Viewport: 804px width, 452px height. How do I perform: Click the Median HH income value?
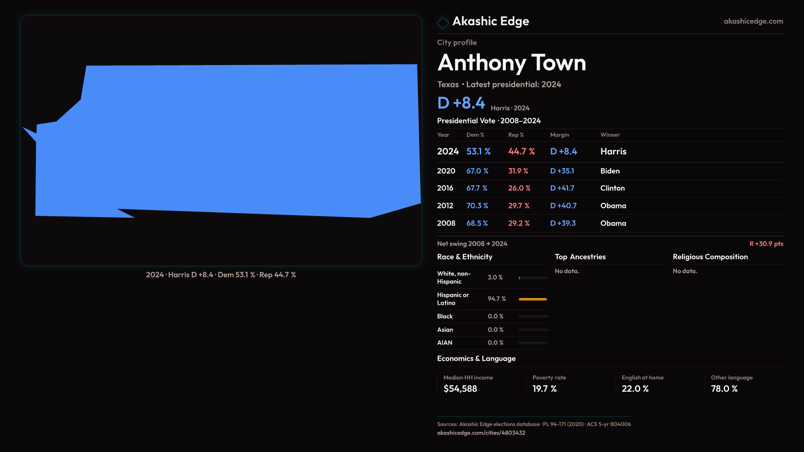[460, 389]
